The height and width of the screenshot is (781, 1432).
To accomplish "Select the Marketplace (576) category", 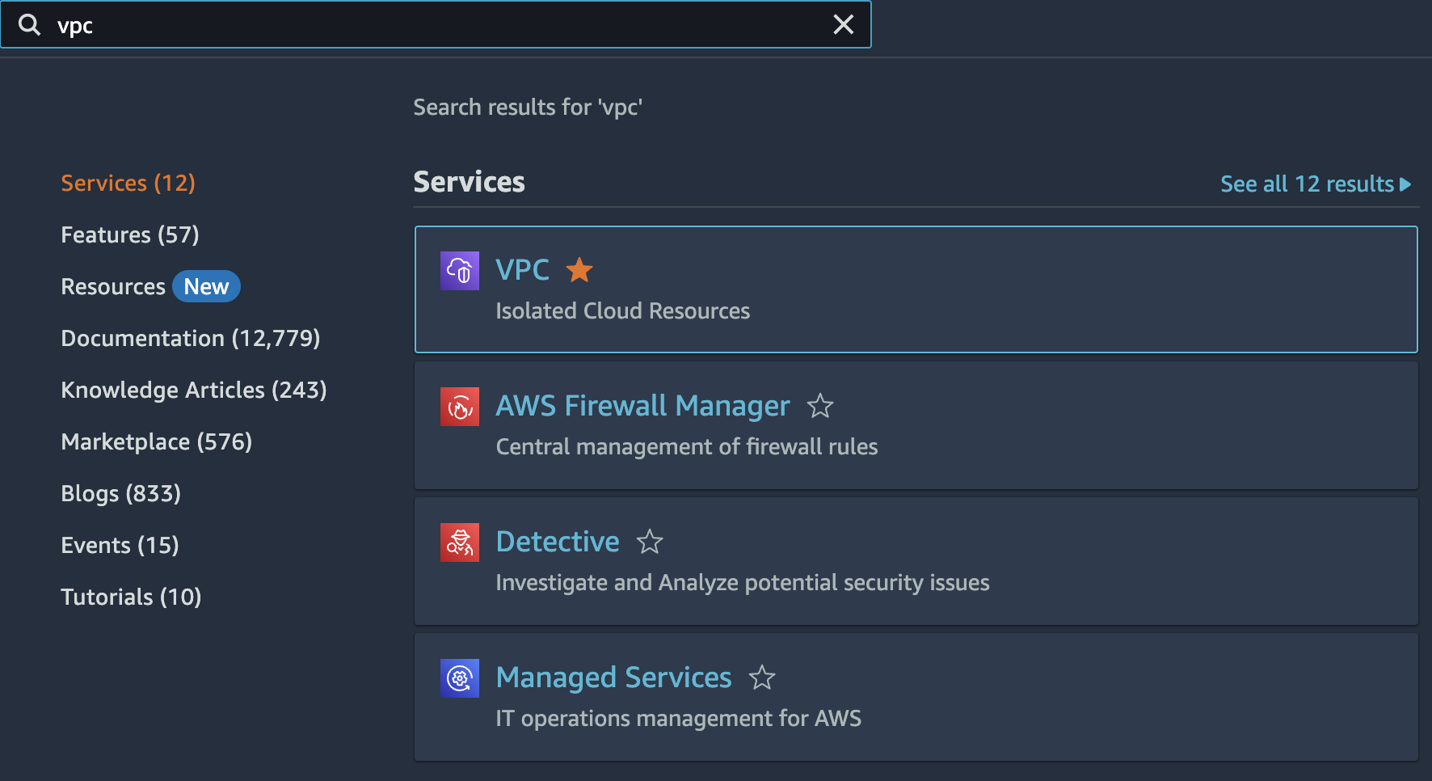I will pyautogui.click(x=157, y=441).
